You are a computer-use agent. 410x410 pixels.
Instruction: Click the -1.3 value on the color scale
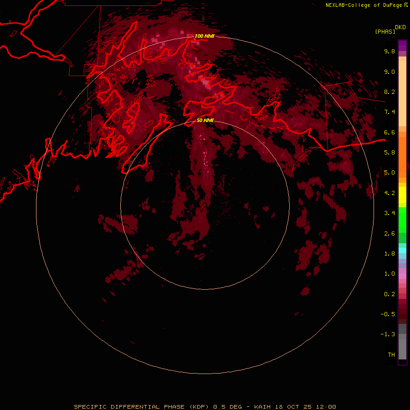(388, 334)
